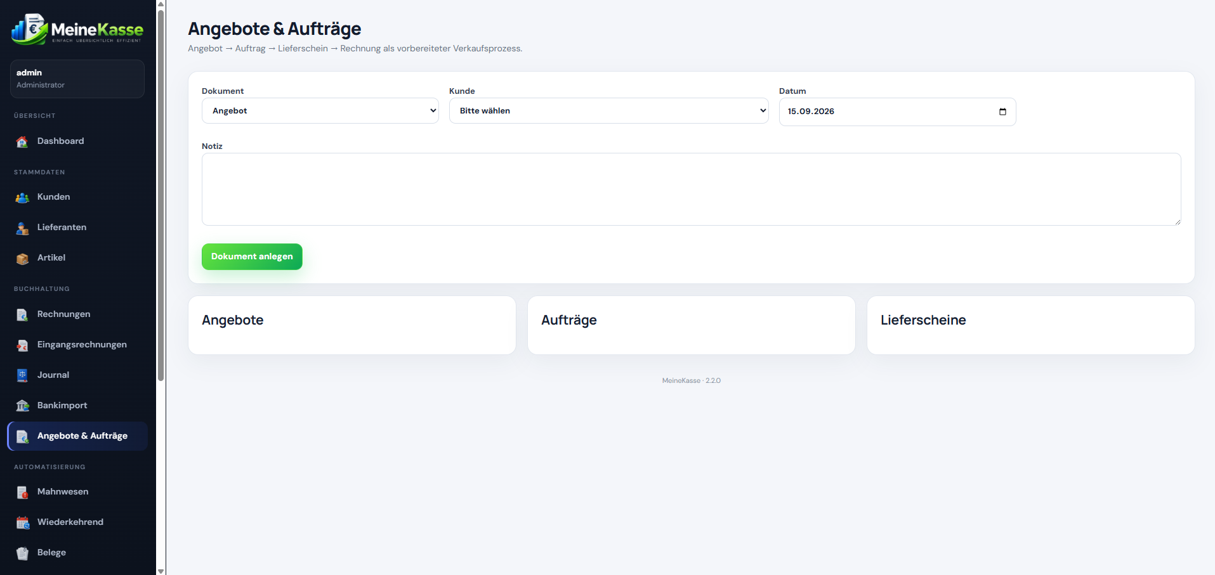1215x575 pixels.
Task: Click the Belege clipboard icon
Action: [x=22, y=553]
